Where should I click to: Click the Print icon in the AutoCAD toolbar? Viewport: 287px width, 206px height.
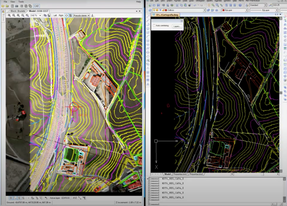164,5
